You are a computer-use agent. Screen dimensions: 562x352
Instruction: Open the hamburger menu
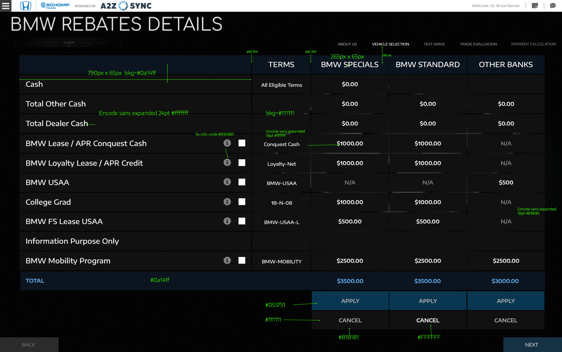6,6
